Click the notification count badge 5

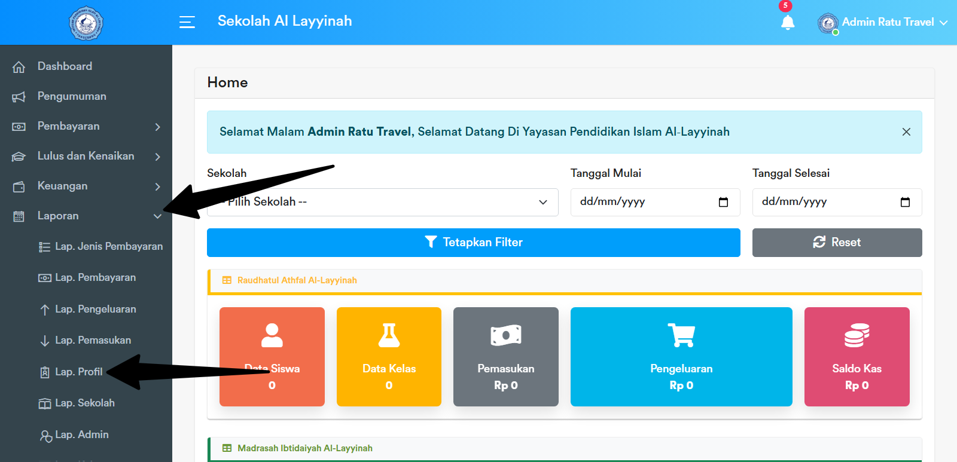785,6
